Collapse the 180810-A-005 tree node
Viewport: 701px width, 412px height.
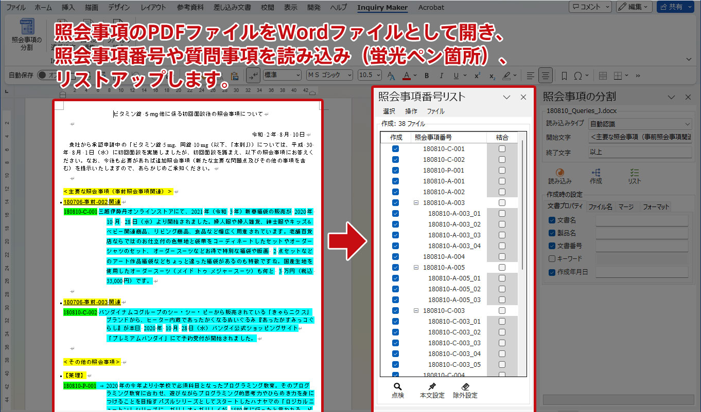point(416,267)
